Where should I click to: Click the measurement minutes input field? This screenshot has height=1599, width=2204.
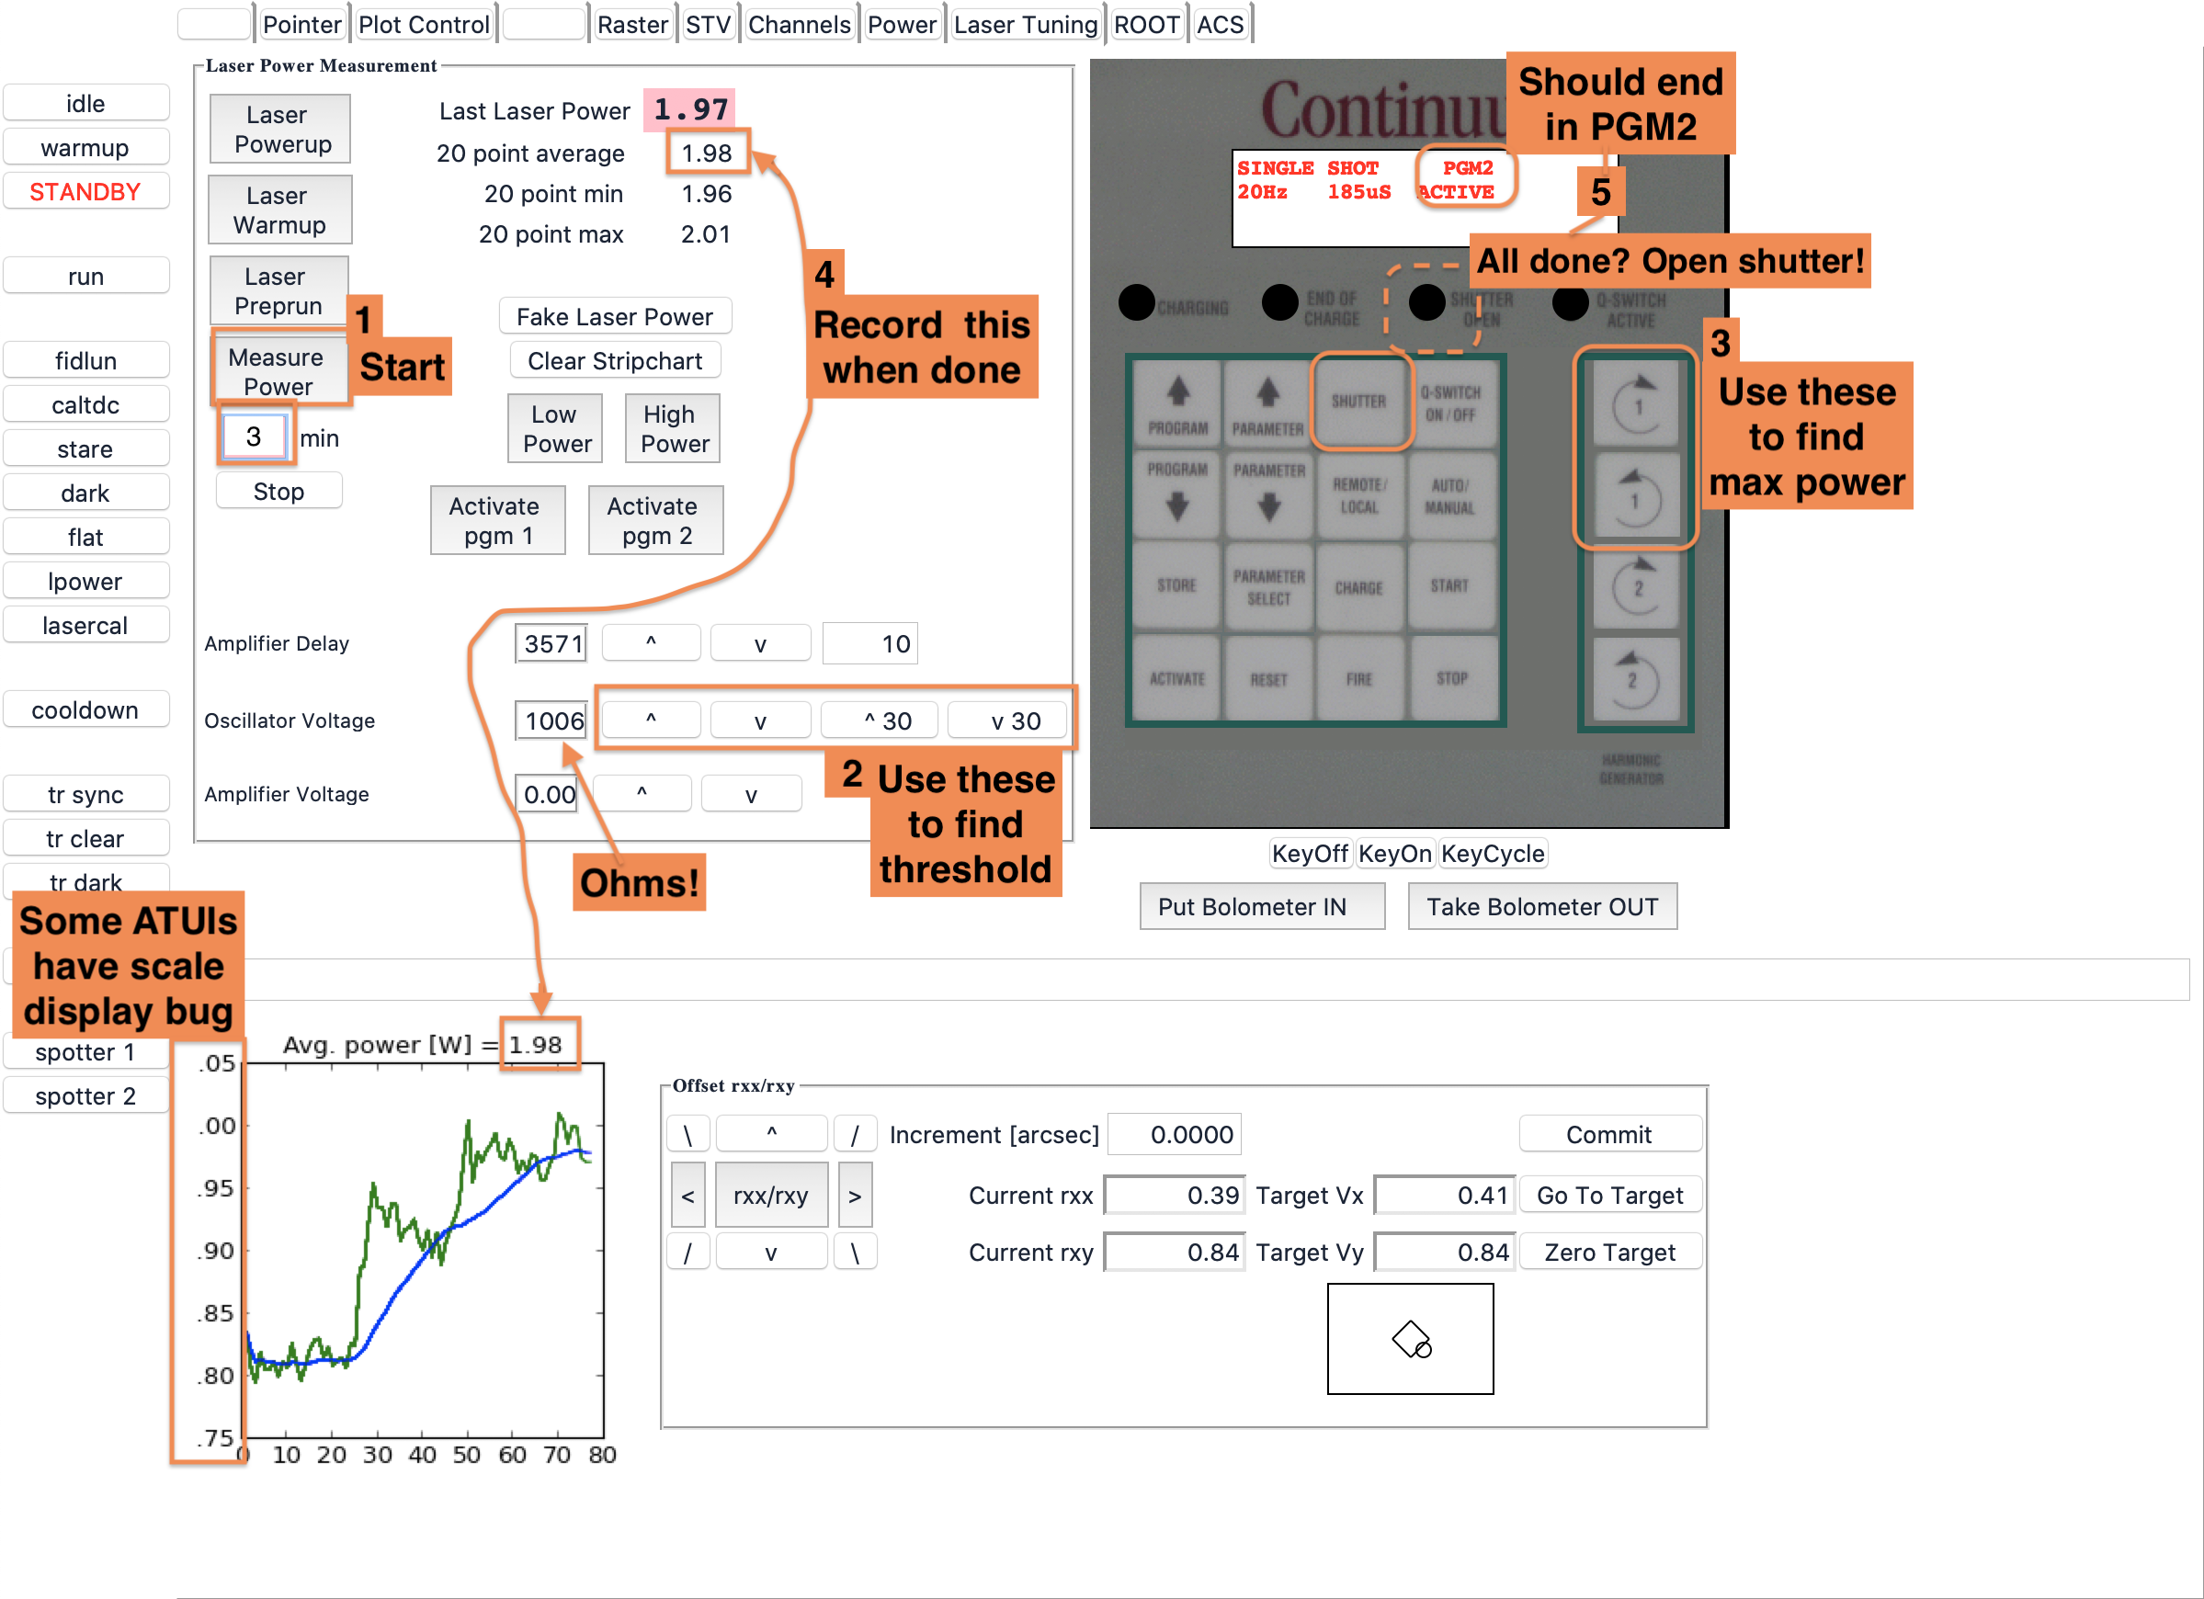click(254, 437)
